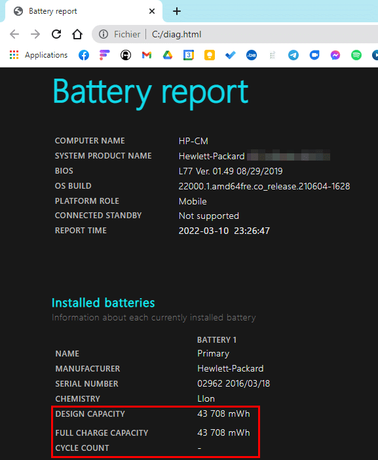Click the Battery report heading
Viewport: 378px width, 460px height.
coord(151,92)
